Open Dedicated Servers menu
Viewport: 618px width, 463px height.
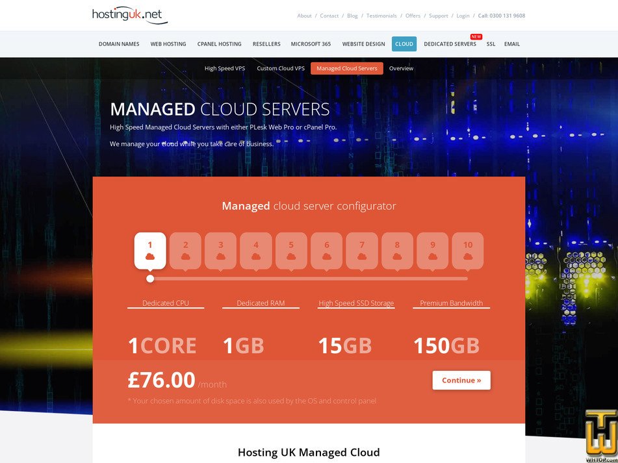(x=450, y=44)
